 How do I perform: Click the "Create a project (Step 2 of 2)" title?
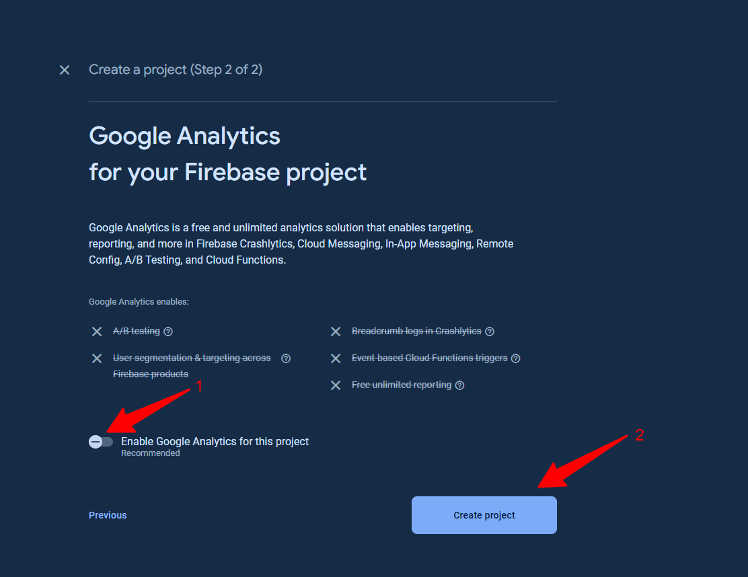click(176, 70)
